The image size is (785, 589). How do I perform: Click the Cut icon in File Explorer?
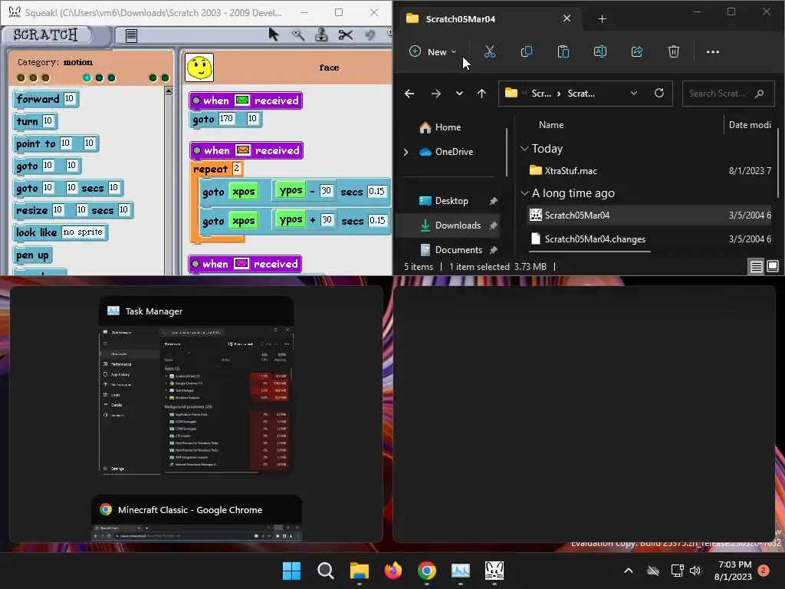pyautogui.click(x=490, y=51)
